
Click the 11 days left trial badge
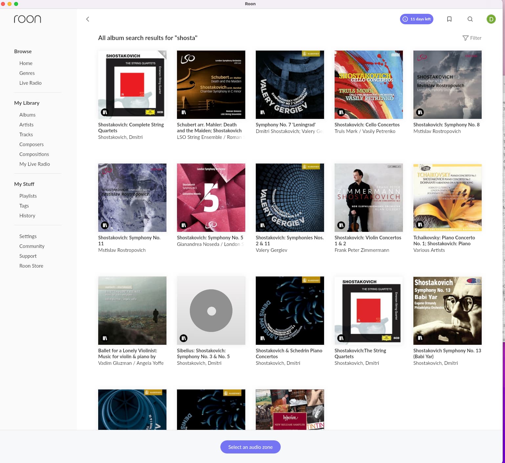click(x=417, y=19)
